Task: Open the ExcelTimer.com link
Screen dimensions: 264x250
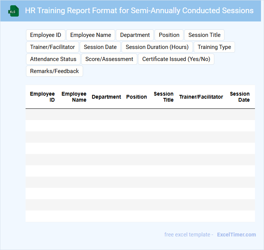Action: click(236, 235)
